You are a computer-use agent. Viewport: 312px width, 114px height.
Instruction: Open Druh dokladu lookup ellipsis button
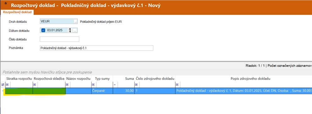(x=75, y=21)
